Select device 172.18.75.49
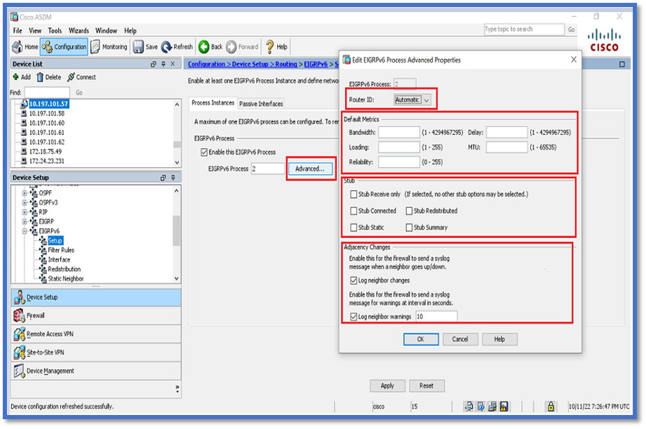Screen dimensions: 646x429 point(46,152)
